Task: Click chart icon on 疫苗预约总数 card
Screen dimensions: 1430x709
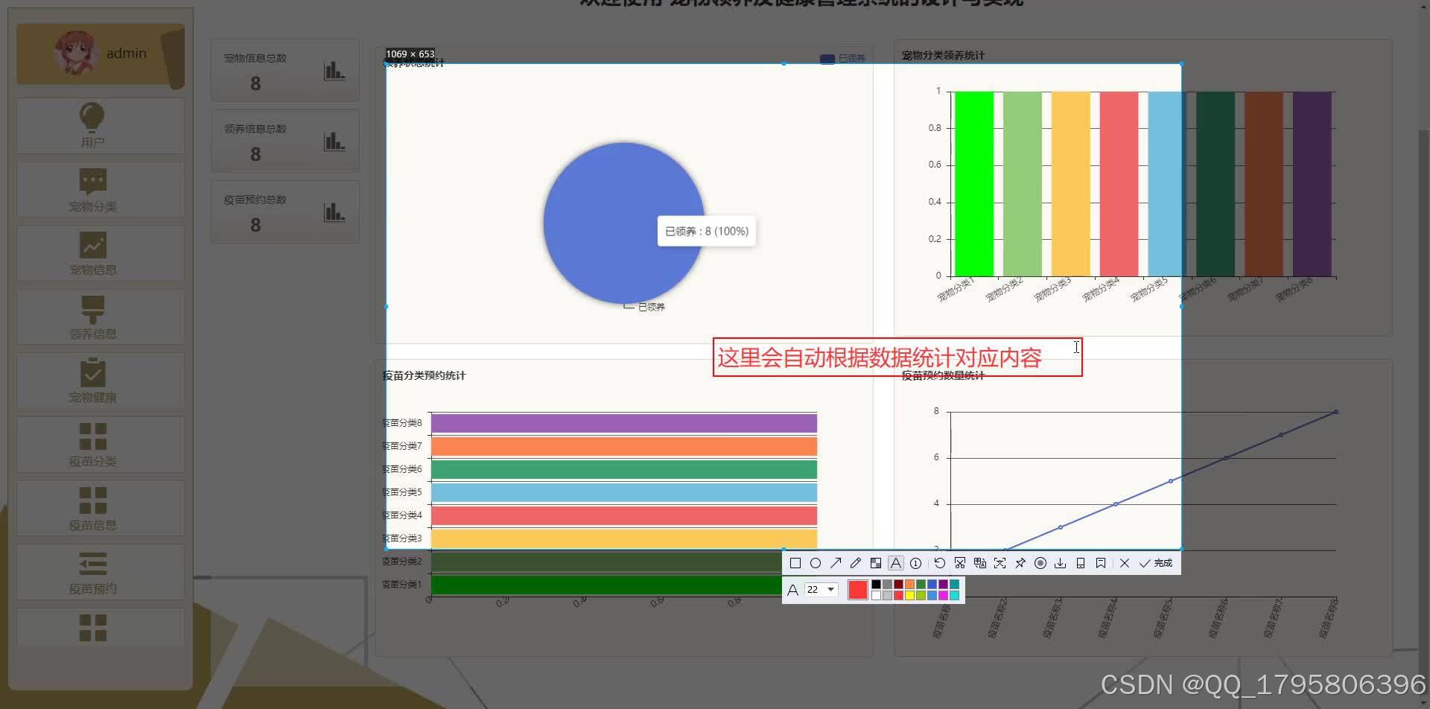Action: pos(334,212)
